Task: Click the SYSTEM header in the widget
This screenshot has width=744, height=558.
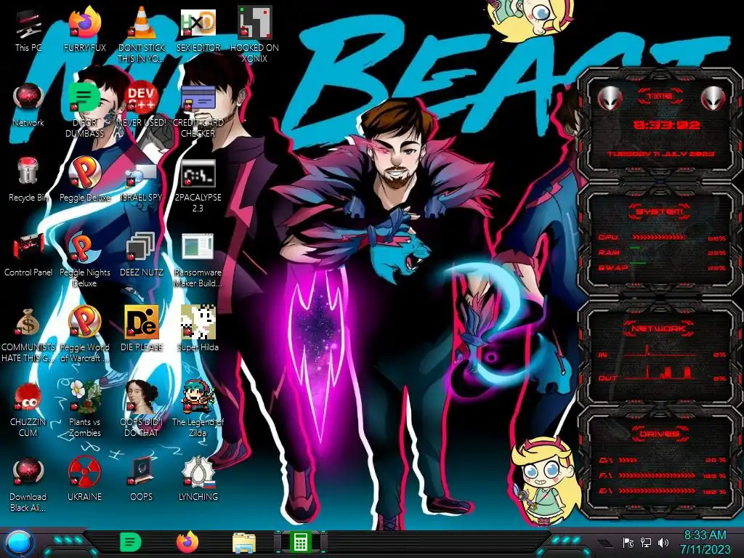Action: click(659, 211)
